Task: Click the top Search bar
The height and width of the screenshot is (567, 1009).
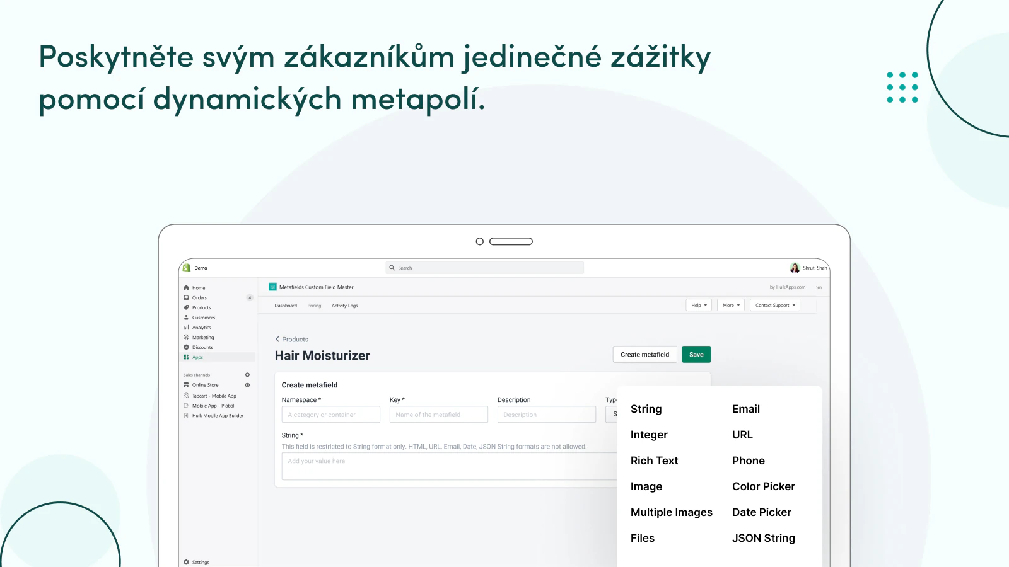Action: click(x=484, y=268)
